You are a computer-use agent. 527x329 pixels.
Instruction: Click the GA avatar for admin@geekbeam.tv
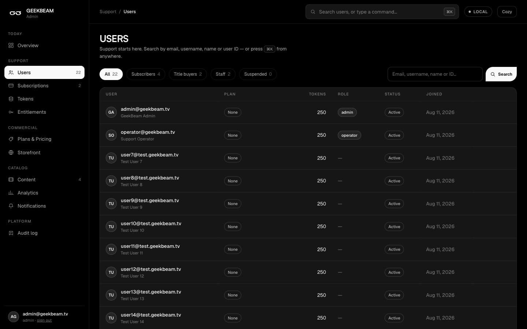click(x=111, y=112)
